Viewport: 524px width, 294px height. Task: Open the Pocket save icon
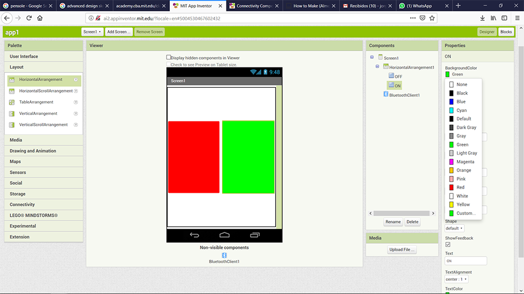(422, 18)
